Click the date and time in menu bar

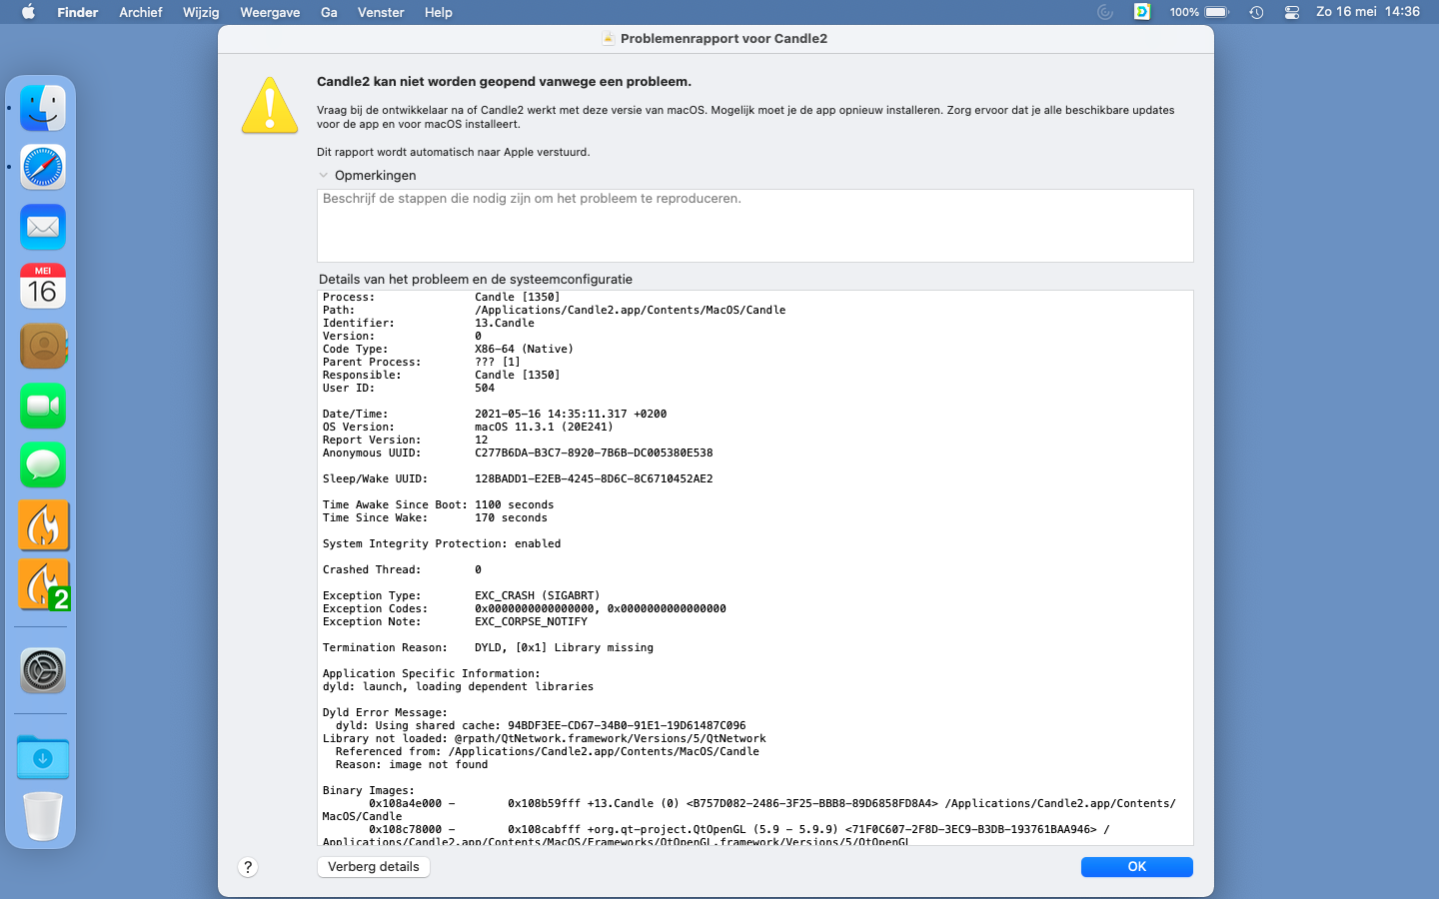1368,12
